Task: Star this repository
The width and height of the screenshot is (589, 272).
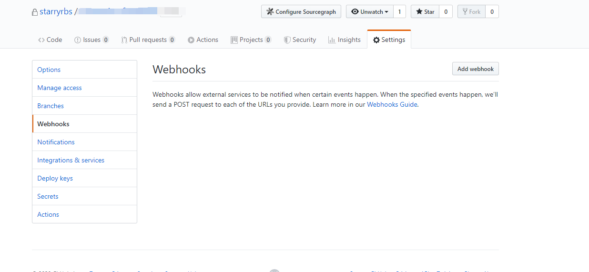Action: pyautogui.click(x=425, y=12)
